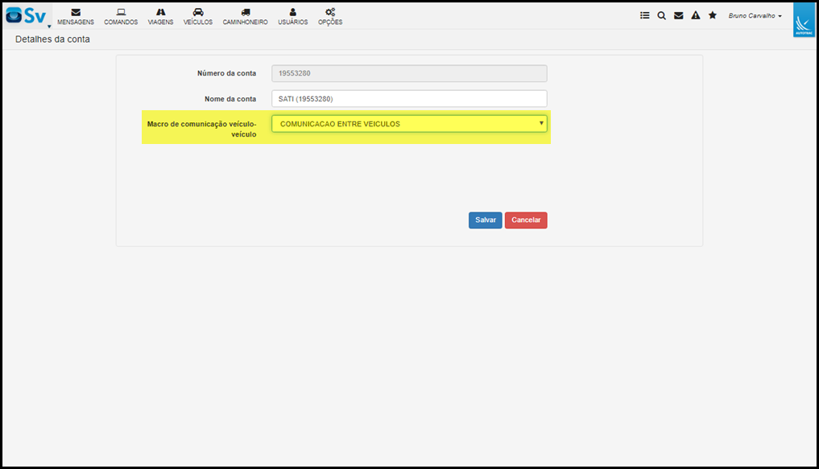Open the Usuários menu
819x469 pixels.
[292, 17]
